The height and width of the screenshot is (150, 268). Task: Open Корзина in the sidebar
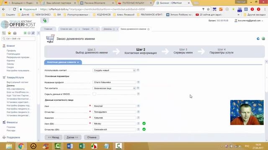[x=10, y=60]
